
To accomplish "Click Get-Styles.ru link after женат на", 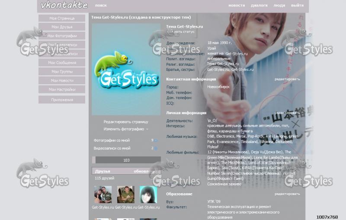I will (236, 54).
